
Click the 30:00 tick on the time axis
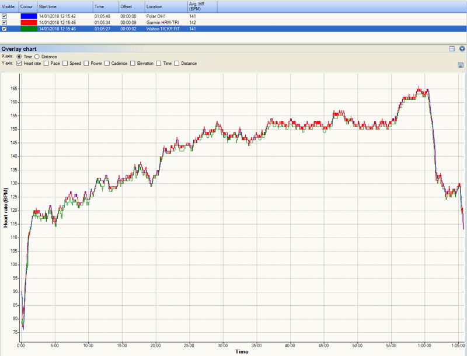223,345
